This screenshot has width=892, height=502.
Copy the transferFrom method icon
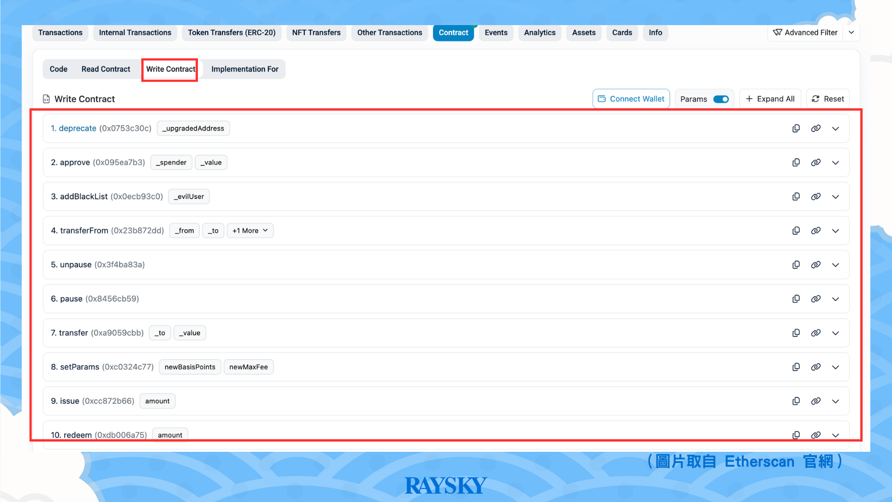(x=796, y=231)
